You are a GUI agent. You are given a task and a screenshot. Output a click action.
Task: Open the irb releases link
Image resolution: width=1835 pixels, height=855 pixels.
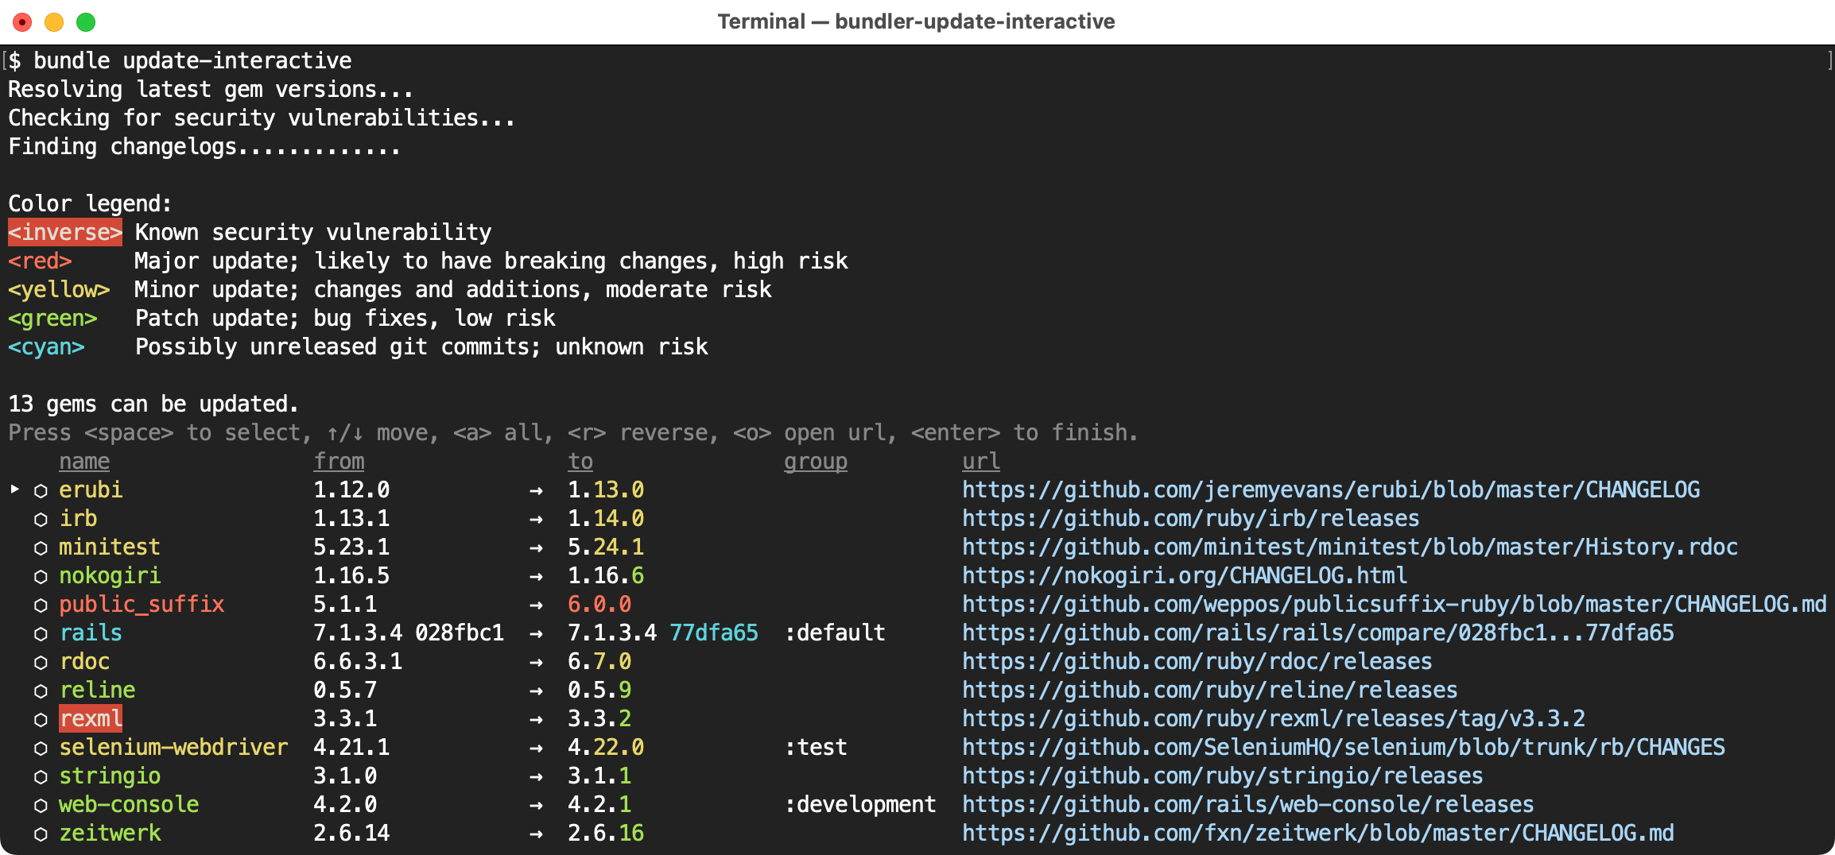tap(1190, 518)
